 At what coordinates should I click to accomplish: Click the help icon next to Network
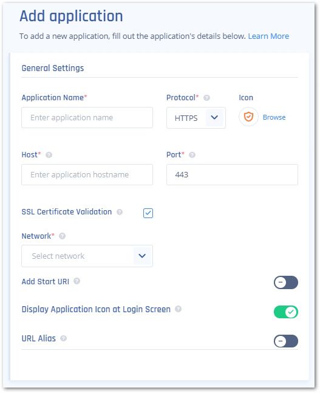62,236
